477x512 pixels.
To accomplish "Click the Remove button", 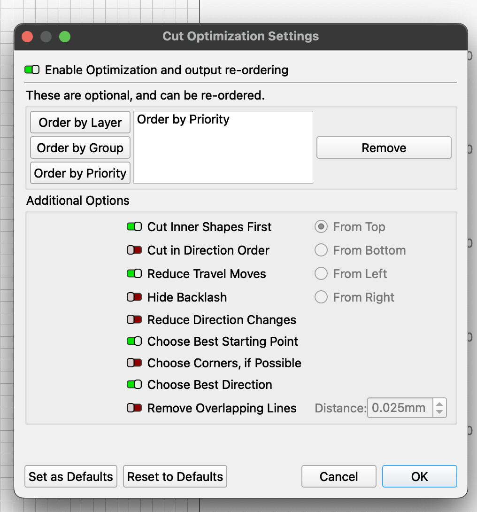I will click(x=384, y=148).
